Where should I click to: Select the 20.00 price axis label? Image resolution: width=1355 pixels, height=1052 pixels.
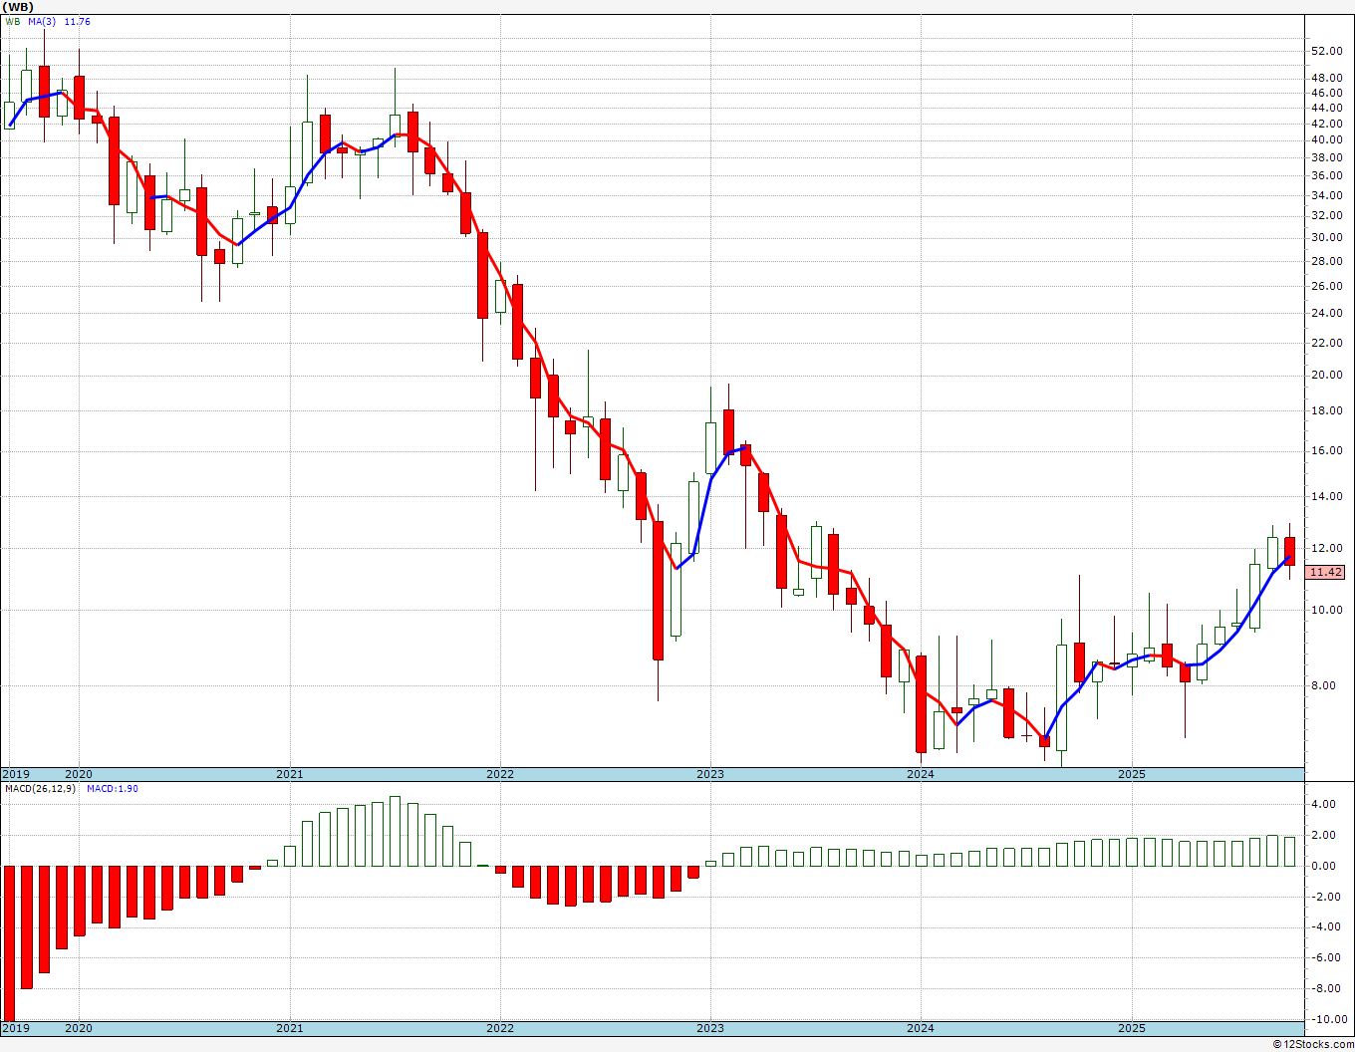pos(1326,376)
